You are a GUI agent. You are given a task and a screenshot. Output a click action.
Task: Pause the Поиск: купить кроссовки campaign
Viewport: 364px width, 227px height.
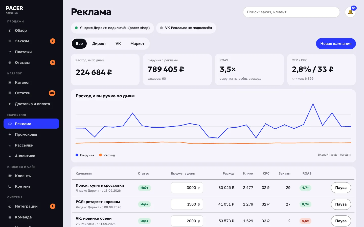pyautogui.click(x=341, y=188)
